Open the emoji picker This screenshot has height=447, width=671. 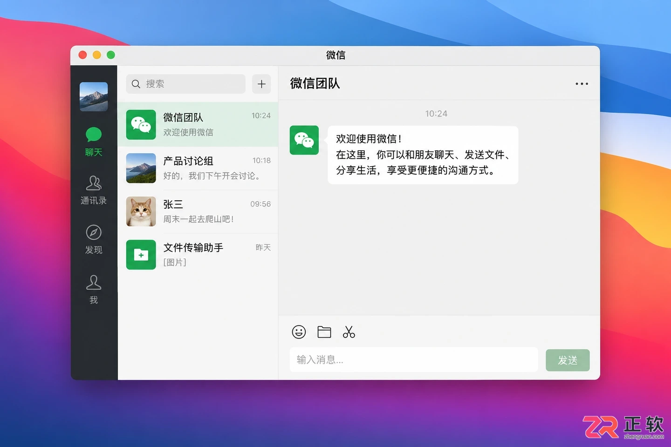[299, 332]
